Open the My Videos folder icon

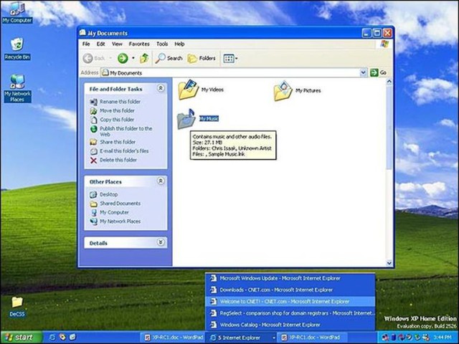point(188,90)
